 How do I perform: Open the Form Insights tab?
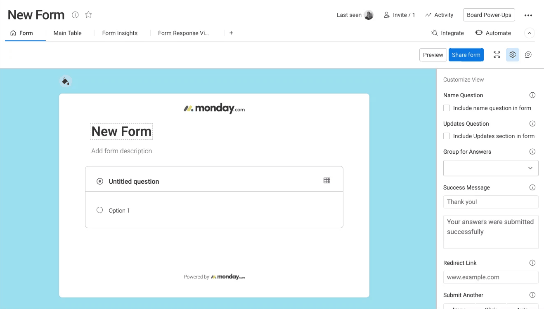click(120, 33)
